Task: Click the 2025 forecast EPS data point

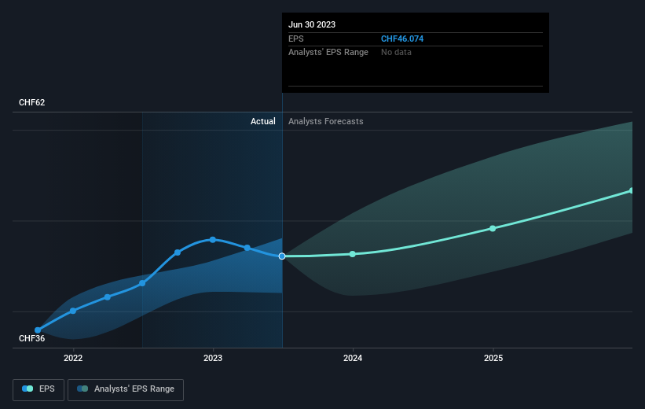Action: pos(493,228)
